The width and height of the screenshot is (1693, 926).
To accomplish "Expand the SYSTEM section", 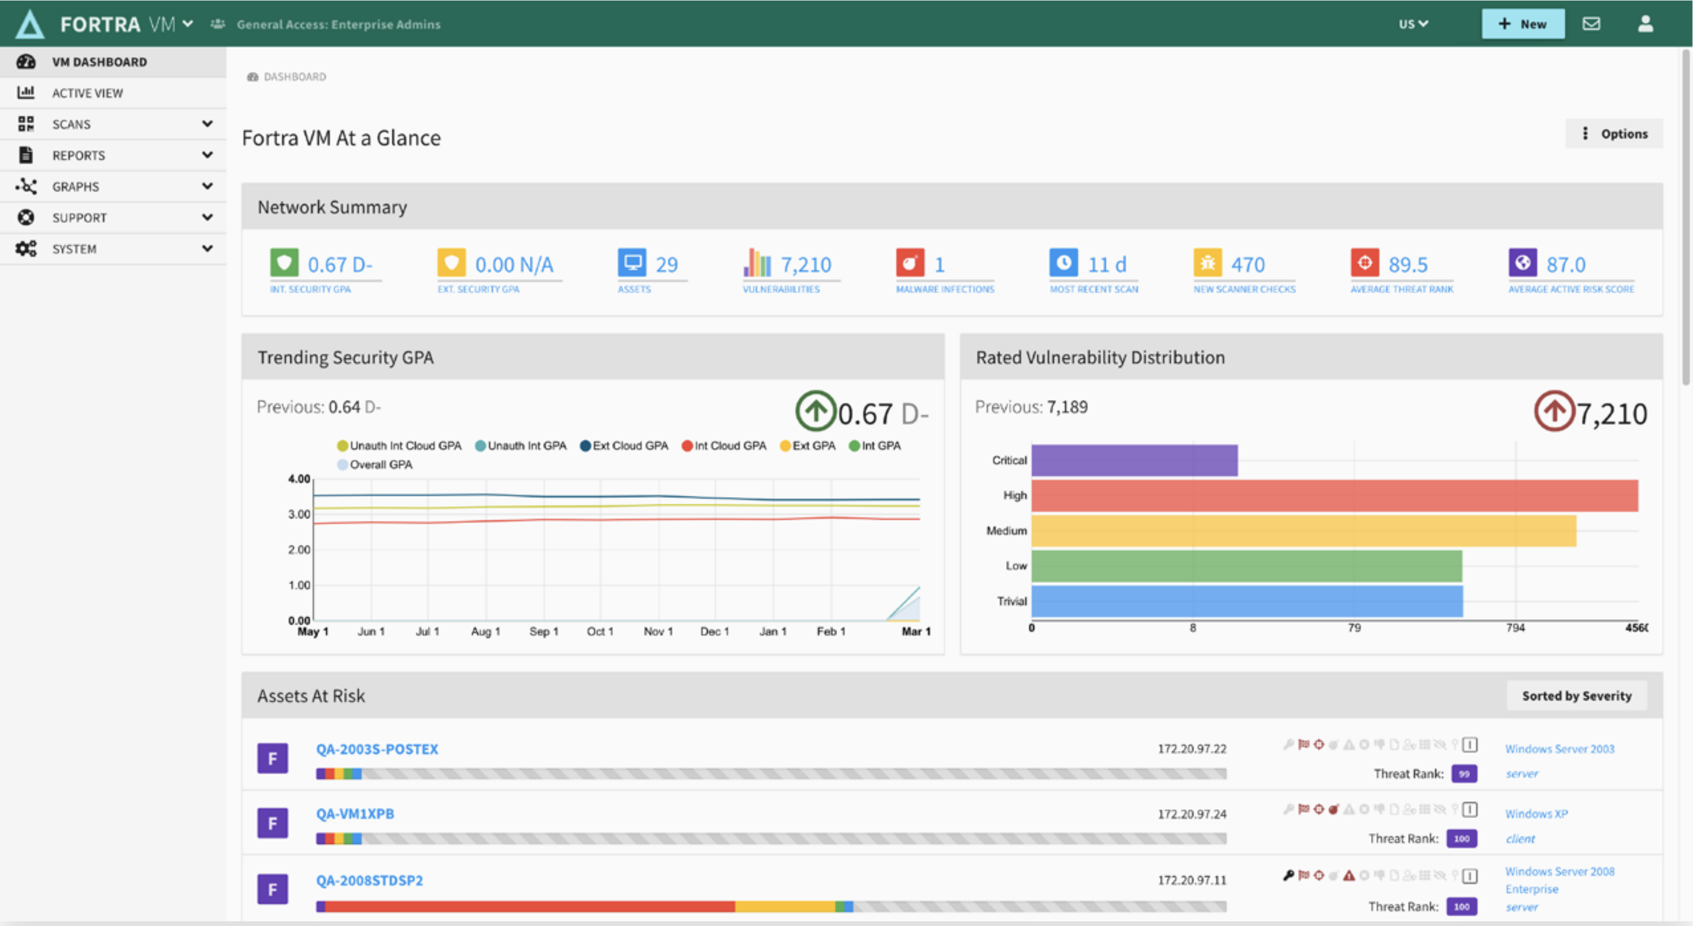I will (208, 249).
